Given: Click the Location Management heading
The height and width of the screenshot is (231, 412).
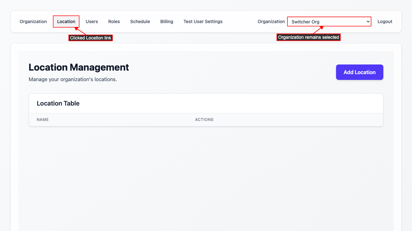Looking at the screenshot, I should tap(79, 67).
